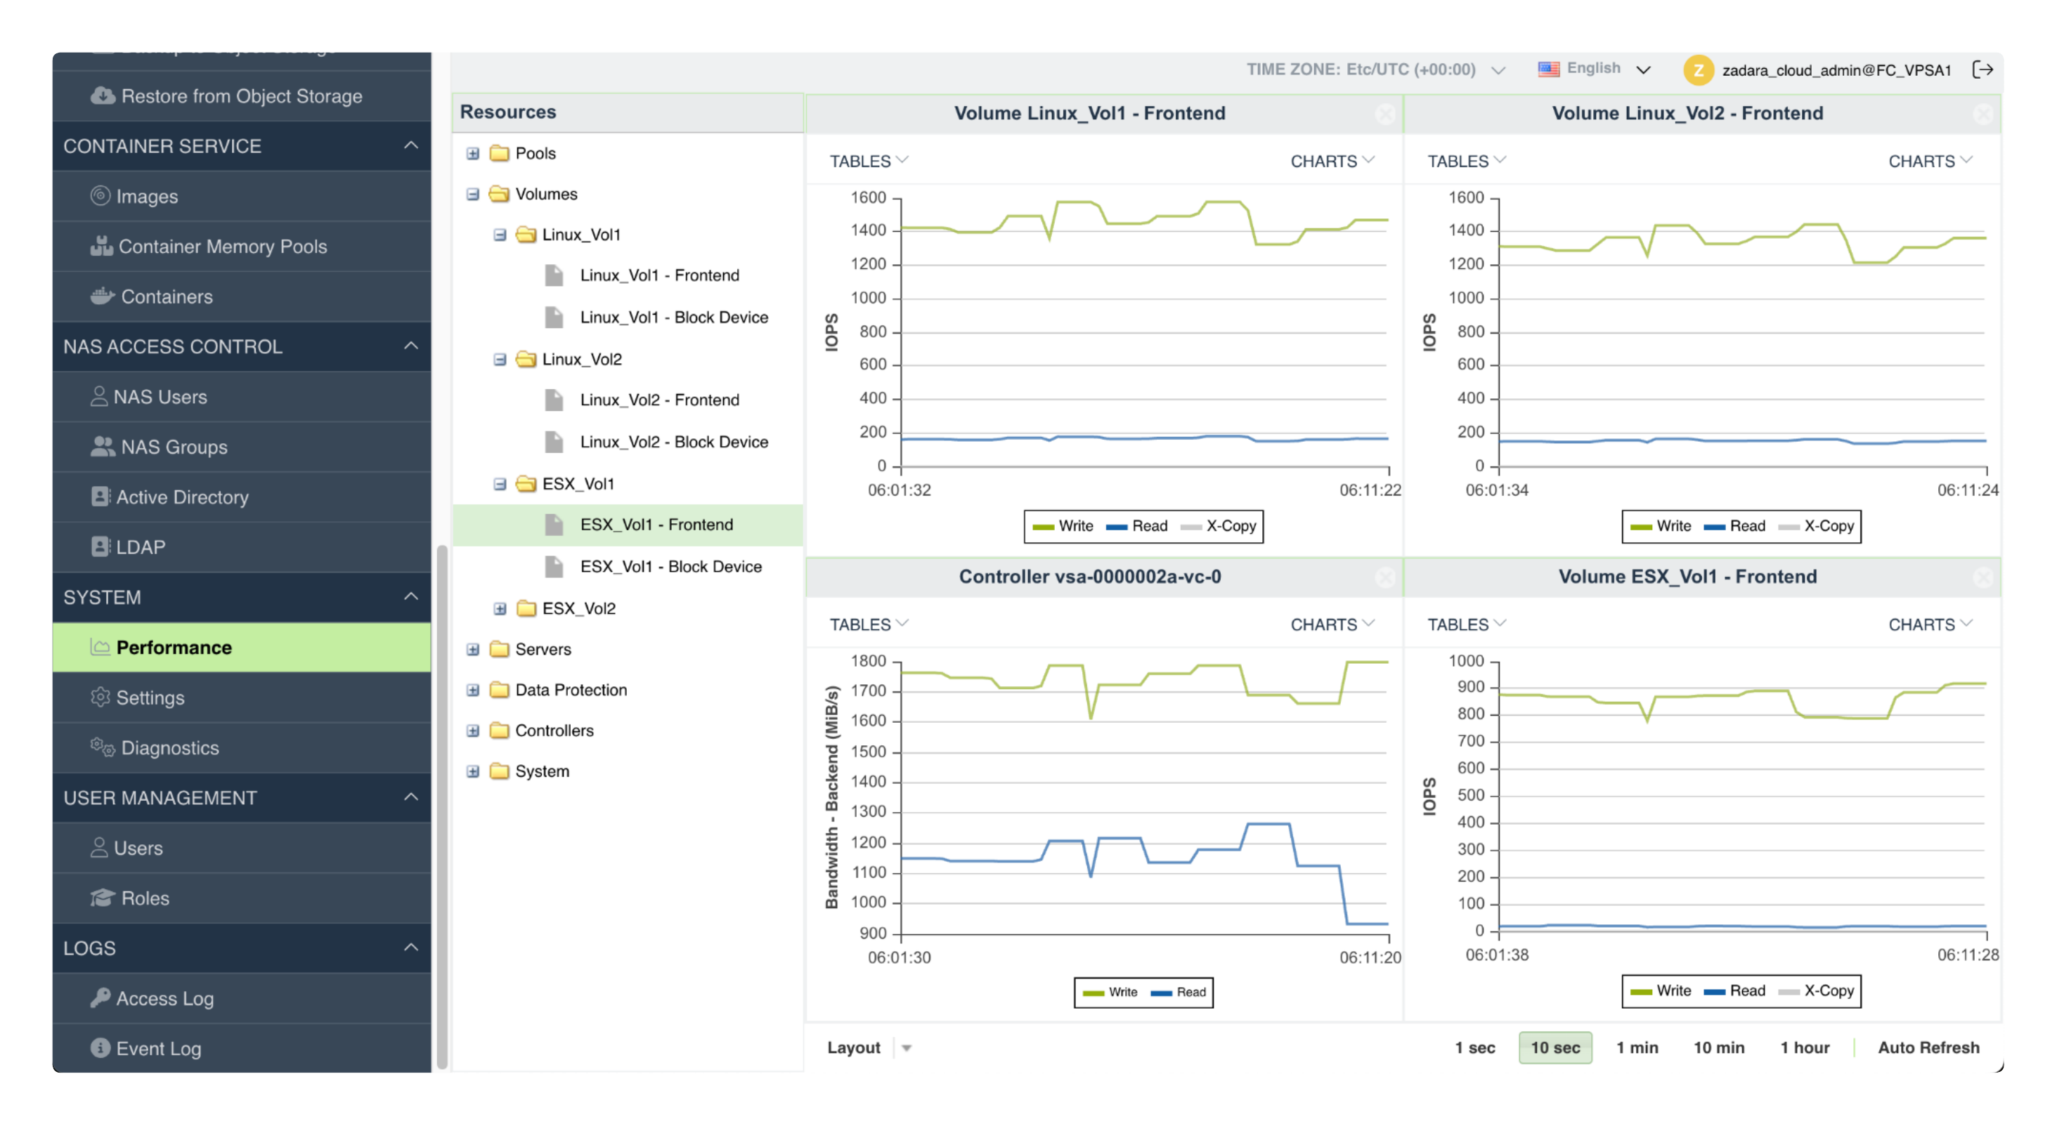Click the LDAP icon in the sidebar

point(100,546)
